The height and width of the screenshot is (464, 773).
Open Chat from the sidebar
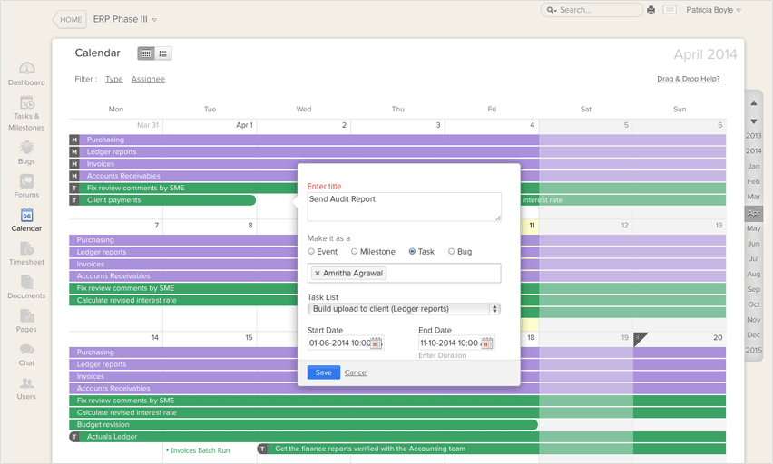(x=26, y=352)
